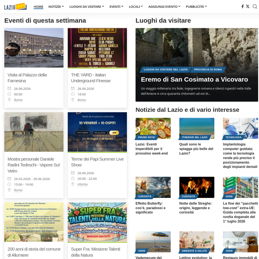The image size is (259, 259).
Task: Open Italian Underground Finesse poster thumbnail
Action: click(97, 48)
